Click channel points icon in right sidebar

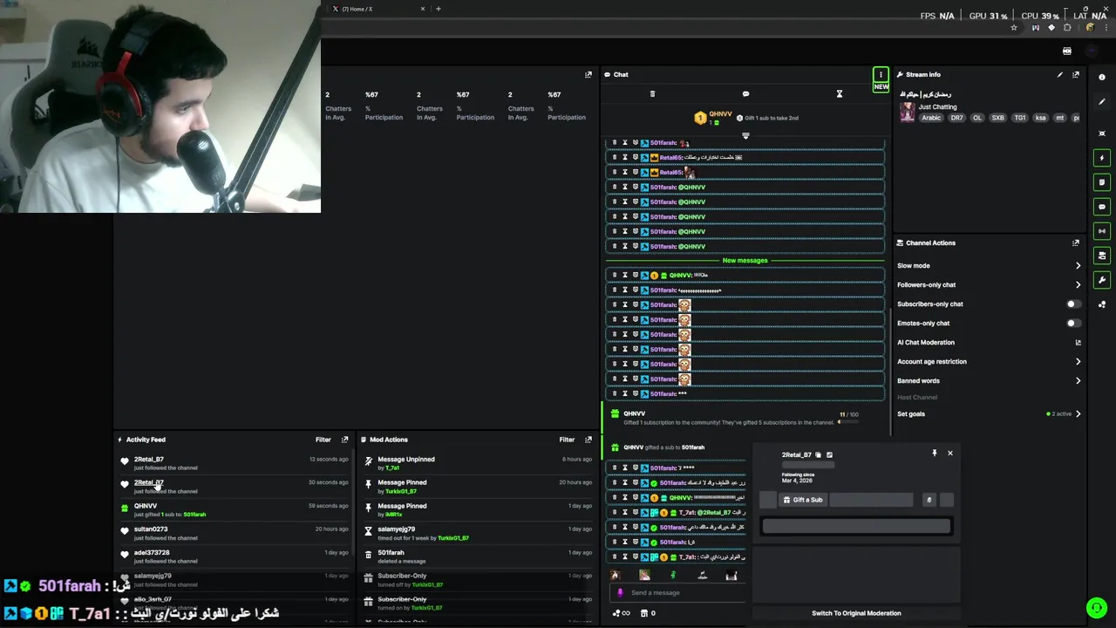point(1102,304)
